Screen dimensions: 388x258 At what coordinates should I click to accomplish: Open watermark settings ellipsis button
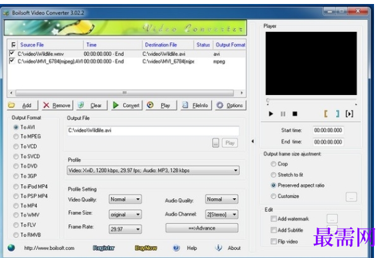(332, 219)
